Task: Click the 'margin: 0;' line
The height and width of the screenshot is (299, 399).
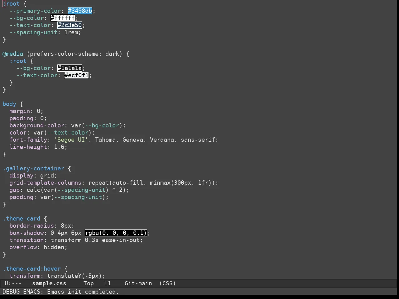Action: 26,111
